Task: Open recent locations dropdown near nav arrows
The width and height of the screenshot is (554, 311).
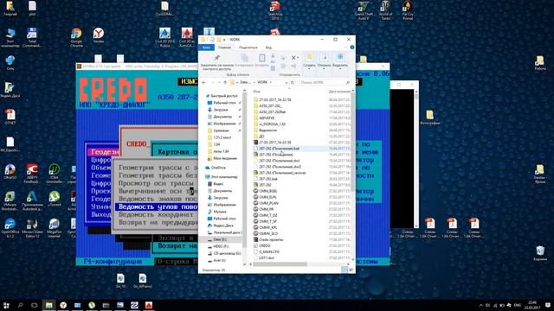Action: point(219,83)
